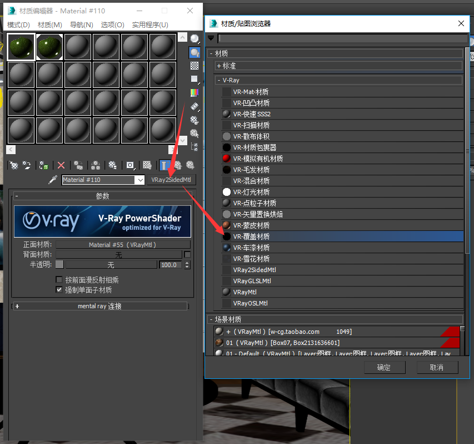Open the Material #110 name dropdown
This screenshot has width=474, height=444.
(x=140, y=180)
